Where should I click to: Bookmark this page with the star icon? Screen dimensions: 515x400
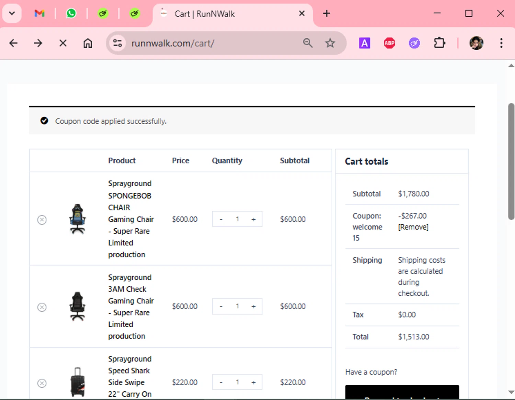[330, 43]
